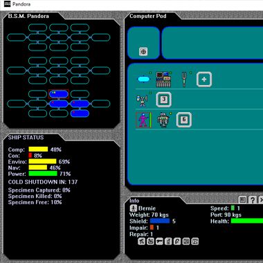Screen dimensions: 263x263
Task: Click the droid robot next to Bernie
Action: (163, 120)
